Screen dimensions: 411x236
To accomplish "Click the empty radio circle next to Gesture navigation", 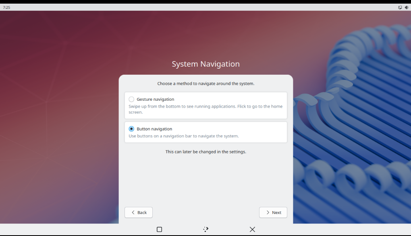I will pyautogui.click(x=131, y=99).
